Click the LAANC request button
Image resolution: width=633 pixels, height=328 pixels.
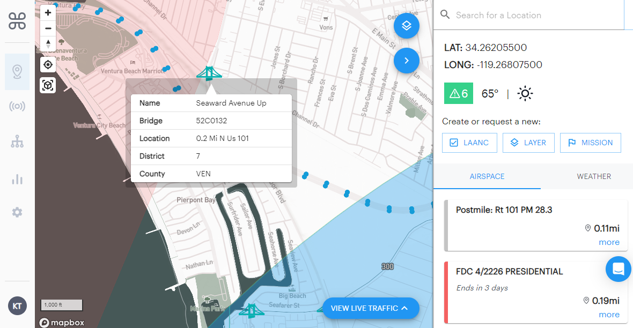point(469,143)
